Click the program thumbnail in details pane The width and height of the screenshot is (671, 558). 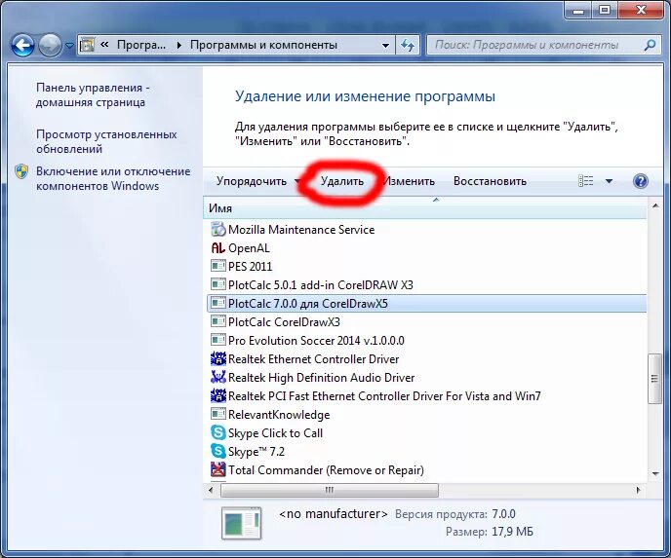point(242,523)
